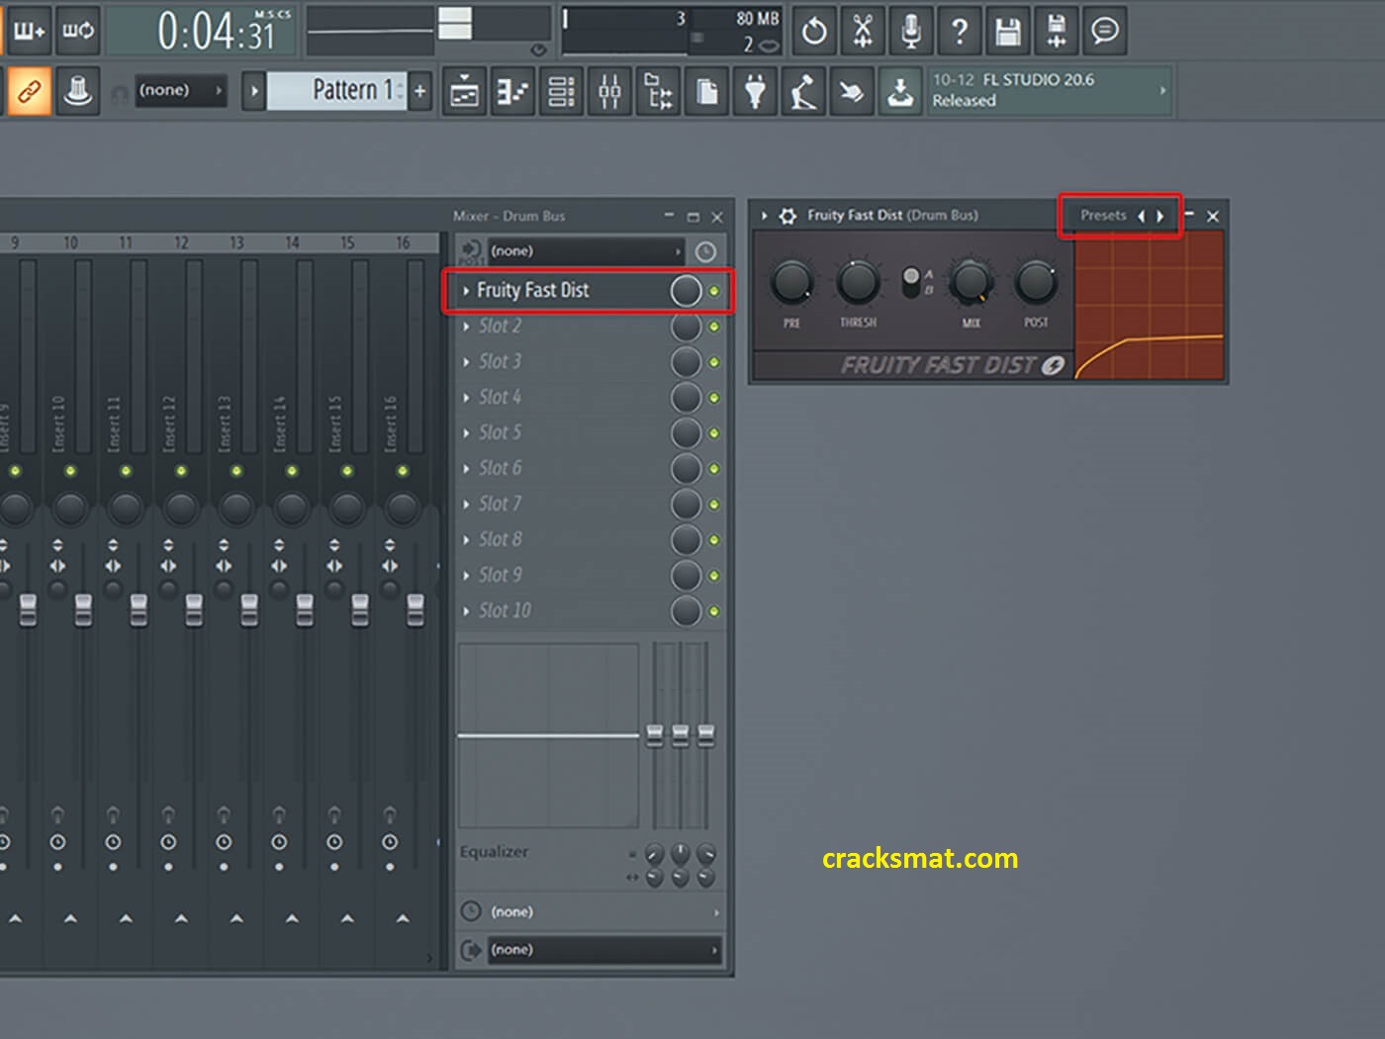Click the Slot 9 mix knob
This screenshot has width=1385, height=1039.
686,576
